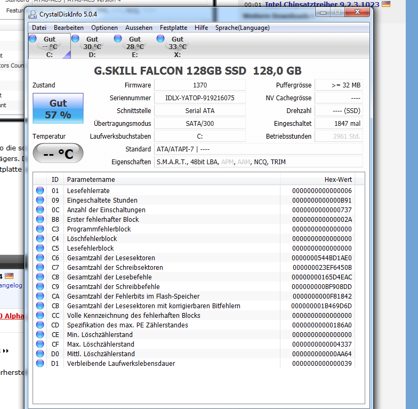This screenshot has height=409, width=418.
Task: Click status icon for Mittl. Löschzählerstand
Action: (40, 354)
